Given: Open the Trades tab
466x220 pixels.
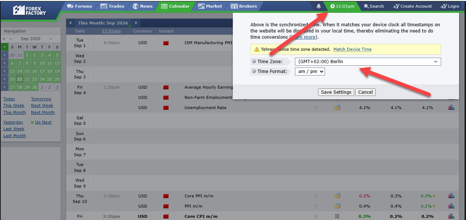Looking at the screenshot, I should (x=113, y=6).
